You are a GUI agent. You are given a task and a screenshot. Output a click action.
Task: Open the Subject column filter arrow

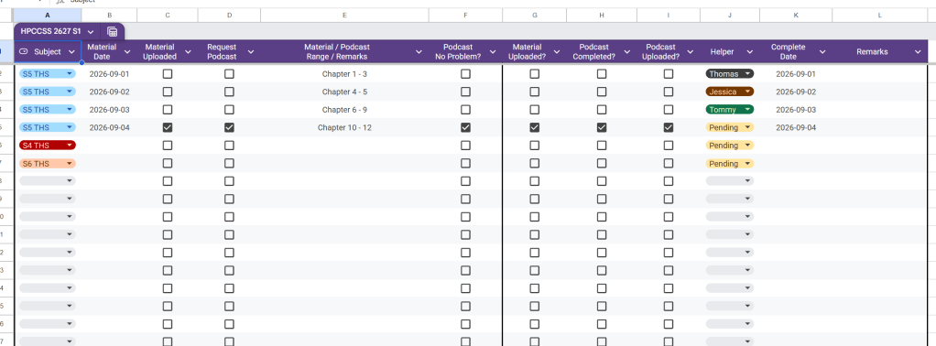pyautogui.click(x=71, y=52)
